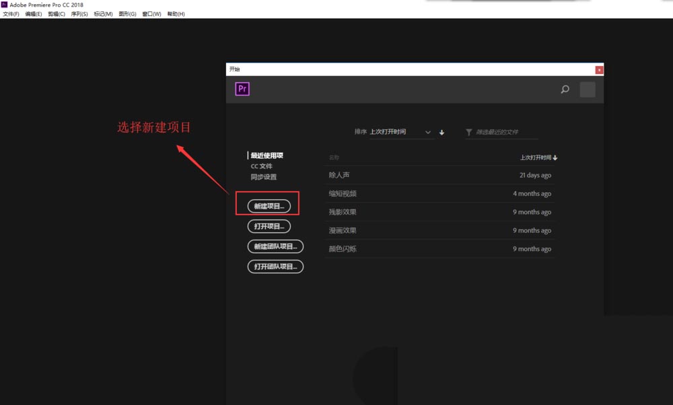Open the 文件(F) menu

(11, 14)
